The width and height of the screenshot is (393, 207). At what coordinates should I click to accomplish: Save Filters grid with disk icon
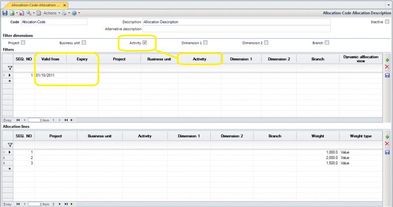point(387,75)
